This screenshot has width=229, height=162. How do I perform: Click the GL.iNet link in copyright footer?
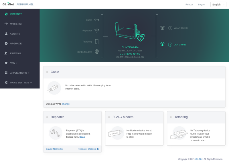tap(199, 159)
